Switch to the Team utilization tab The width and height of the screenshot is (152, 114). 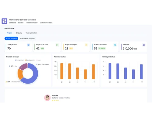click(31, 33)
